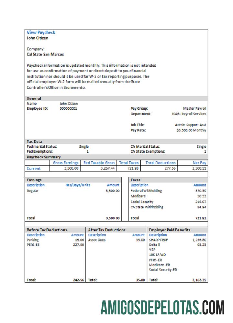Click the Taxes section title
233x323 pixels.
click(135, 180)
